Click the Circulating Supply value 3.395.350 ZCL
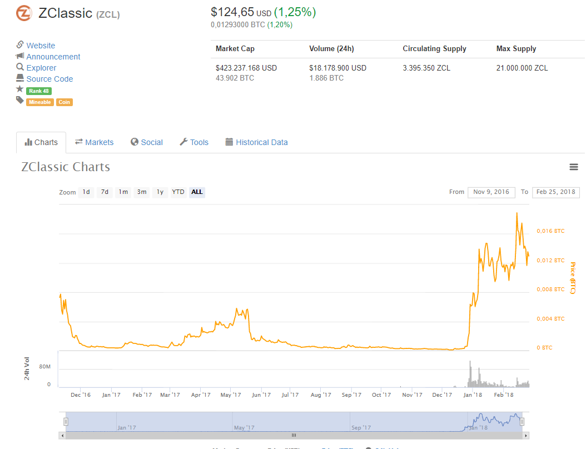The width and height of the screenshot is (586, 449). point(426,68)
